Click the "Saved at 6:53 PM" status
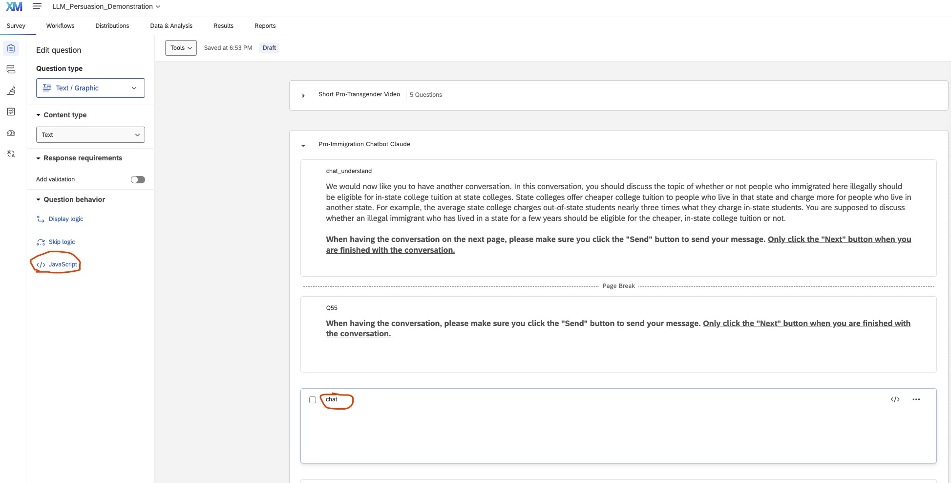The image size is (951, 483). pos(228,48)
